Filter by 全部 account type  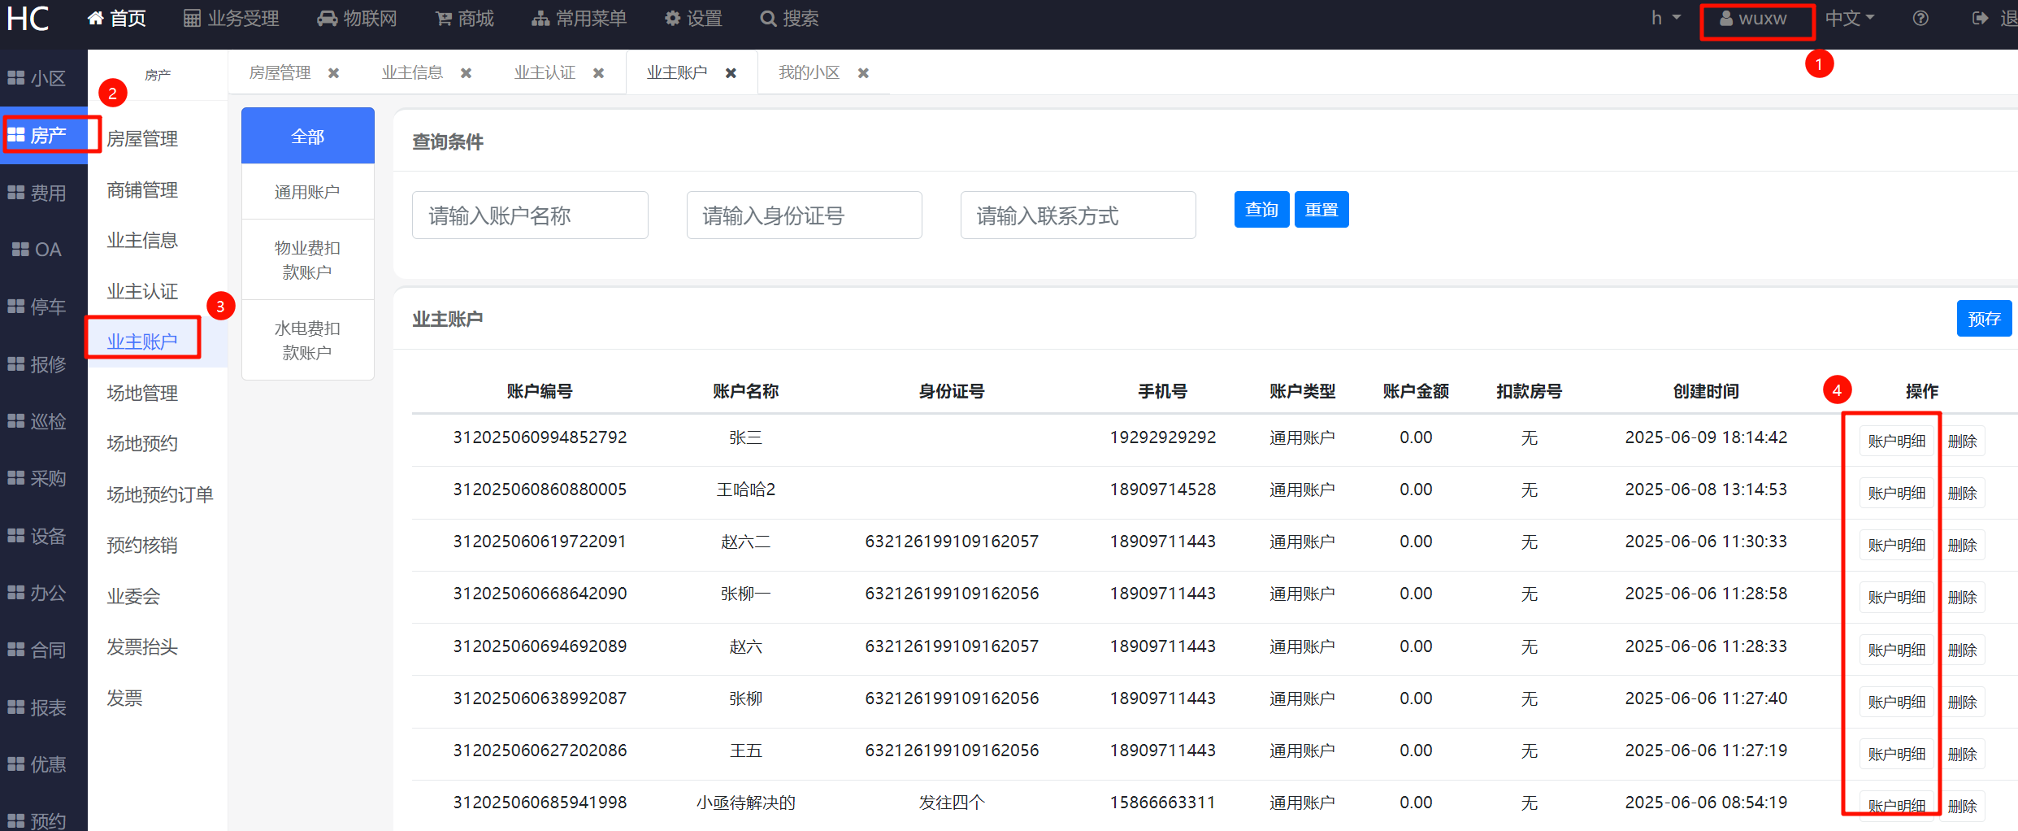click(x=308, y=136)
